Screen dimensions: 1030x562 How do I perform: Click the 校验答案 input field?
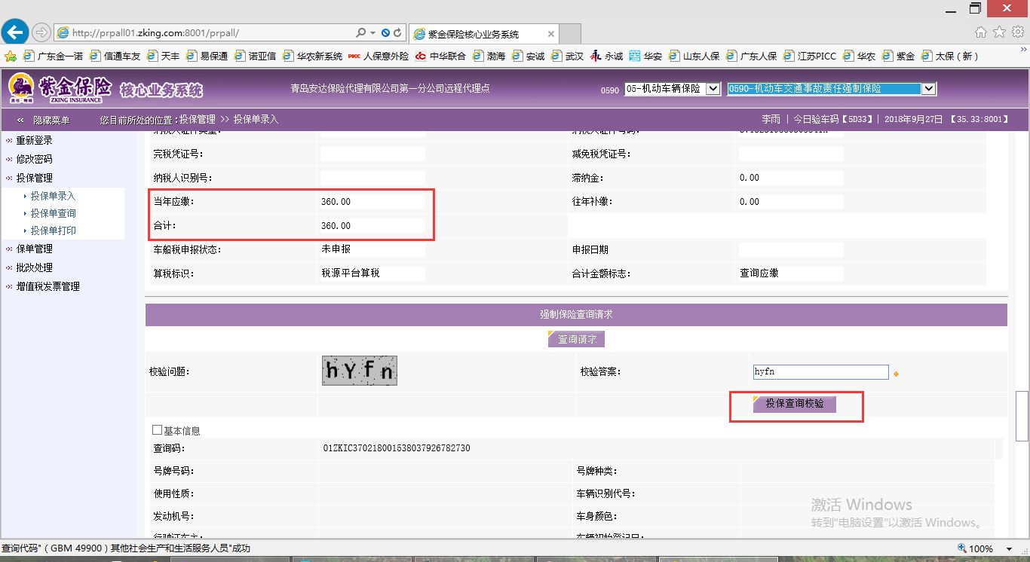pos(820,372)
